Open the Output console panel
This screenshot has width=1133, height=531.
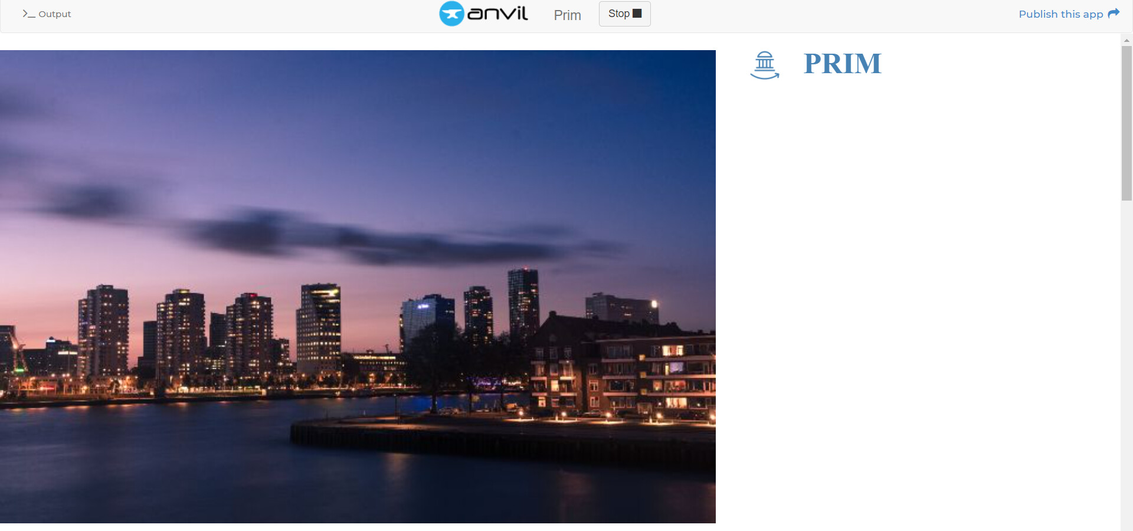(x=47, y=14)
